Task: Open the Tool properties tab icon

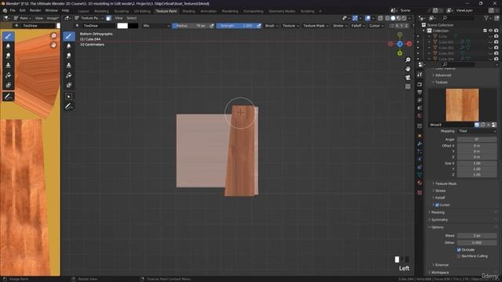Action: [420, 74]
